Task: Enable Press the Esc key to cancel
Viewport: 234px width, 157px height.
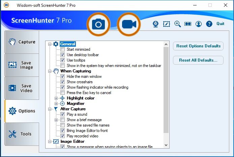Action: 62,93
